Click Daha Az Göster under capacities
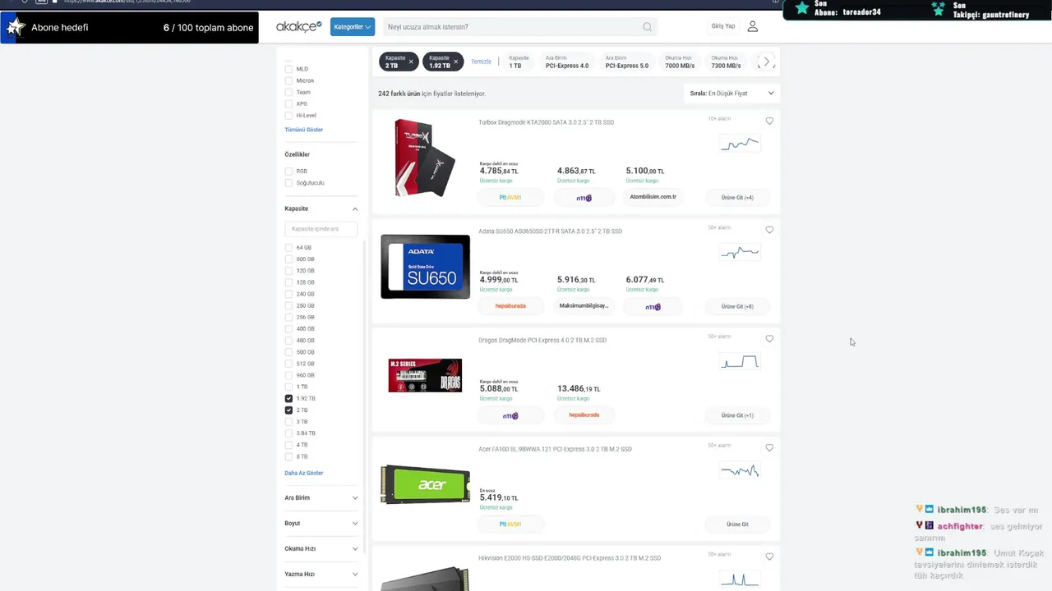The width and height of the screenshot is (1052, 591). 304,473
